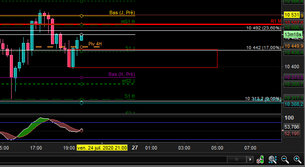305x167 pixels.
Task: Select the Bas (J, Pré) line label
Action: (x=122, y=13)
